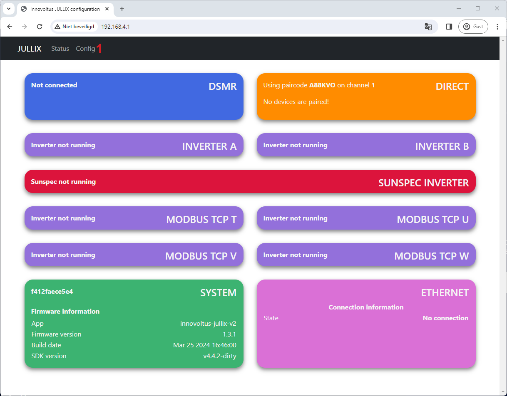Viewport: 507px width, 396px height.
Task: Open the Gast profile button
Action: click(473, 27)
